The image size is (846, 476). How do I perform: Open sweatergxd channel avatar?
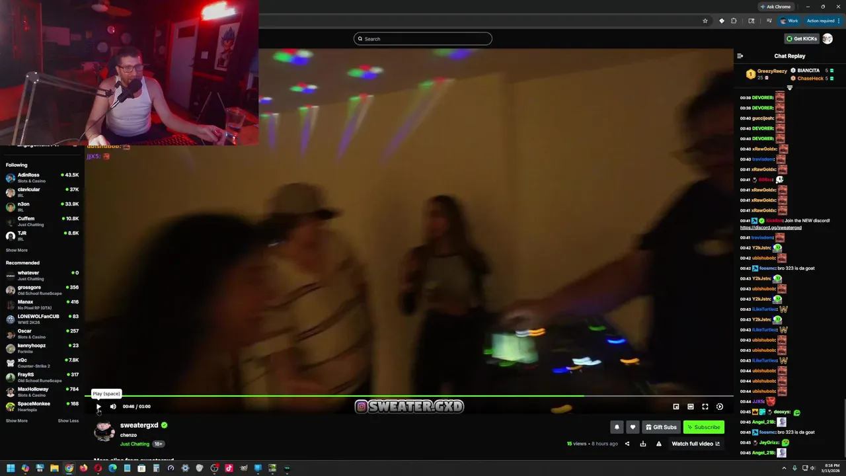[104, 430]
